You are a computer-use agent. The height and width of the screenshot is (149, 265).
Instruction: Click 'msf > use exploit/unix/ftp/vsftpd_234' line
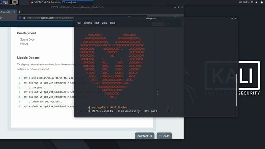[x=48, y=78]
